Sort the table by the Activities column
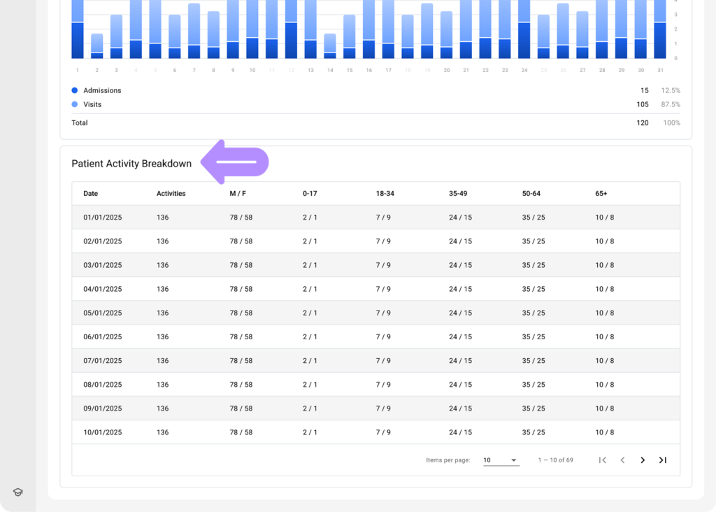This screenshot has height=512, width=716. click(x=171, y=193)
